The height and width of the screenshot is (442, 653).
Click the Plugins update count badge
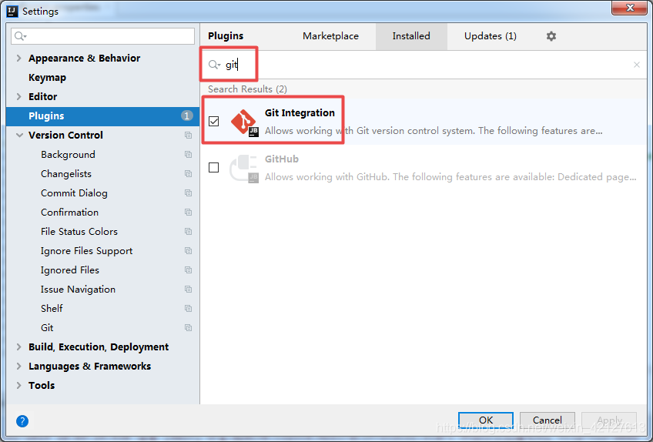click(187, 116)
